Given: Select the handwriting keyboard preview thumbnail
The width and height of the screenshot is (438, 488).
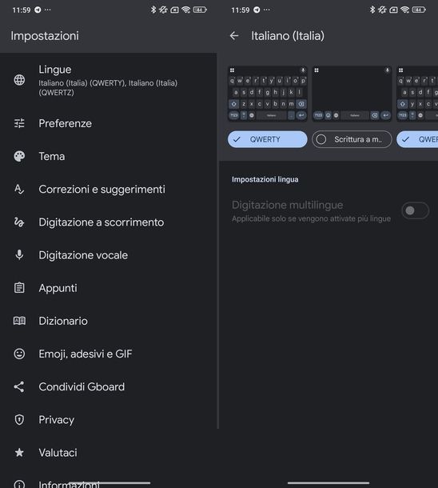Looking at the screenshot, I should click(x=352, y=94).
